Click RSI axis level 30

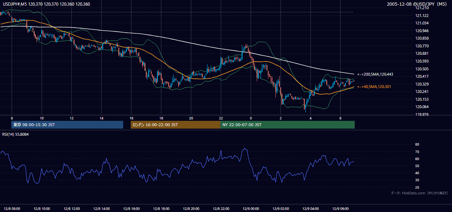click(x=417, y=180)
